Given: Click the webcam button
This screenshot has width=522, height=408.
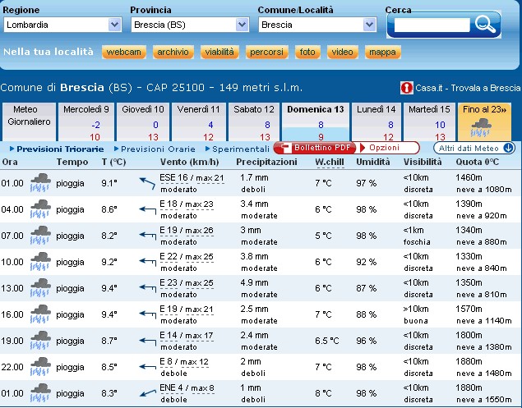Looking at the screenshot, I should click(x=123, y=53).
